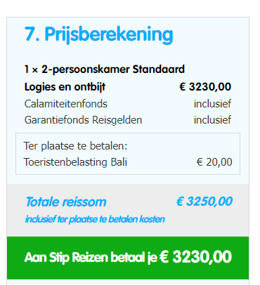Viewport: 260px width, 285px height.
Task: Click the 'Toeristenbelasting Bali' label
Action: point(75,162)
